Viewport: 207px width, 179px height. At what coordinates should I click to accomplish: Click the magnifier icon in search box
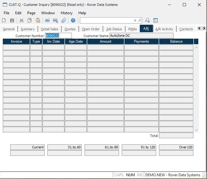[140, 20]
